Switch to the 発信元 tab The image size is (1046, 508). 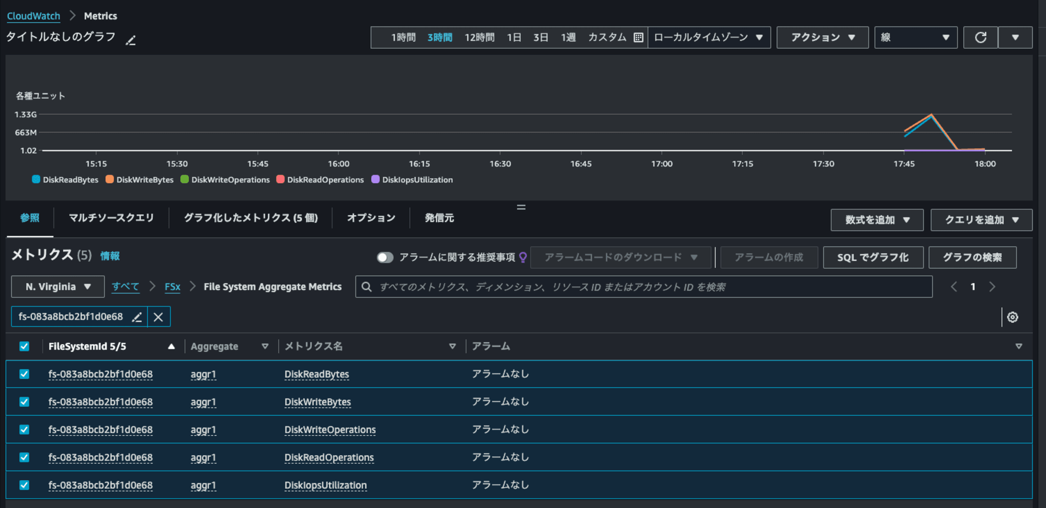[x=439, y=218]
